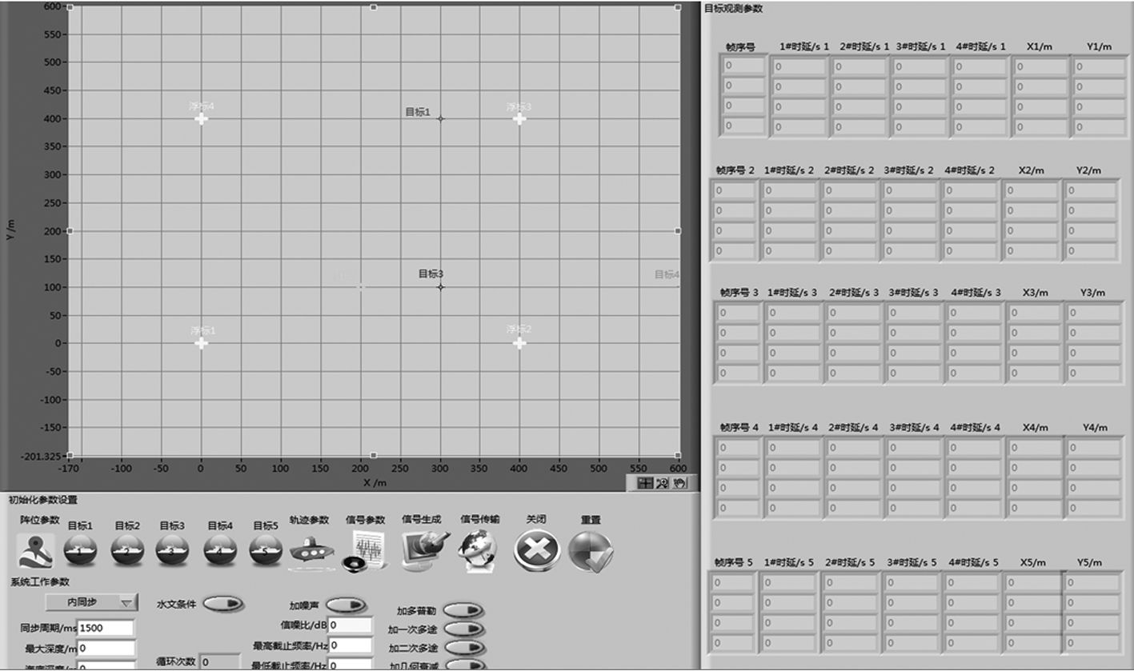Click the 关闭 X button
The image size is (1134, 671).
point(536,551)
